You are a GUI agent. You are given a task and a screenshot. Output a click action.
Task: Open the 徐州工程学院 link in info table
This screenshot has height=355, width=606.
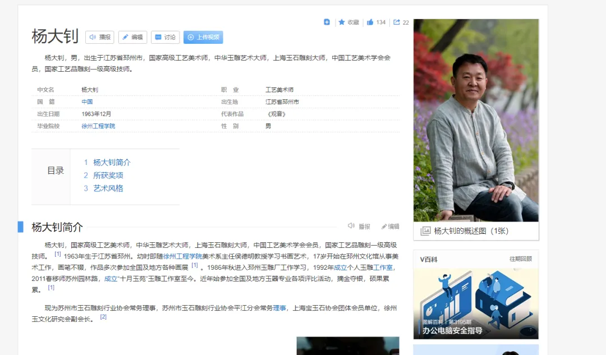click(98, 126)
